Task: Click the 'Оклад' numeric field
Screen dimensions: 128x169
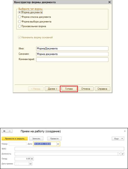Action: [23, 159]
